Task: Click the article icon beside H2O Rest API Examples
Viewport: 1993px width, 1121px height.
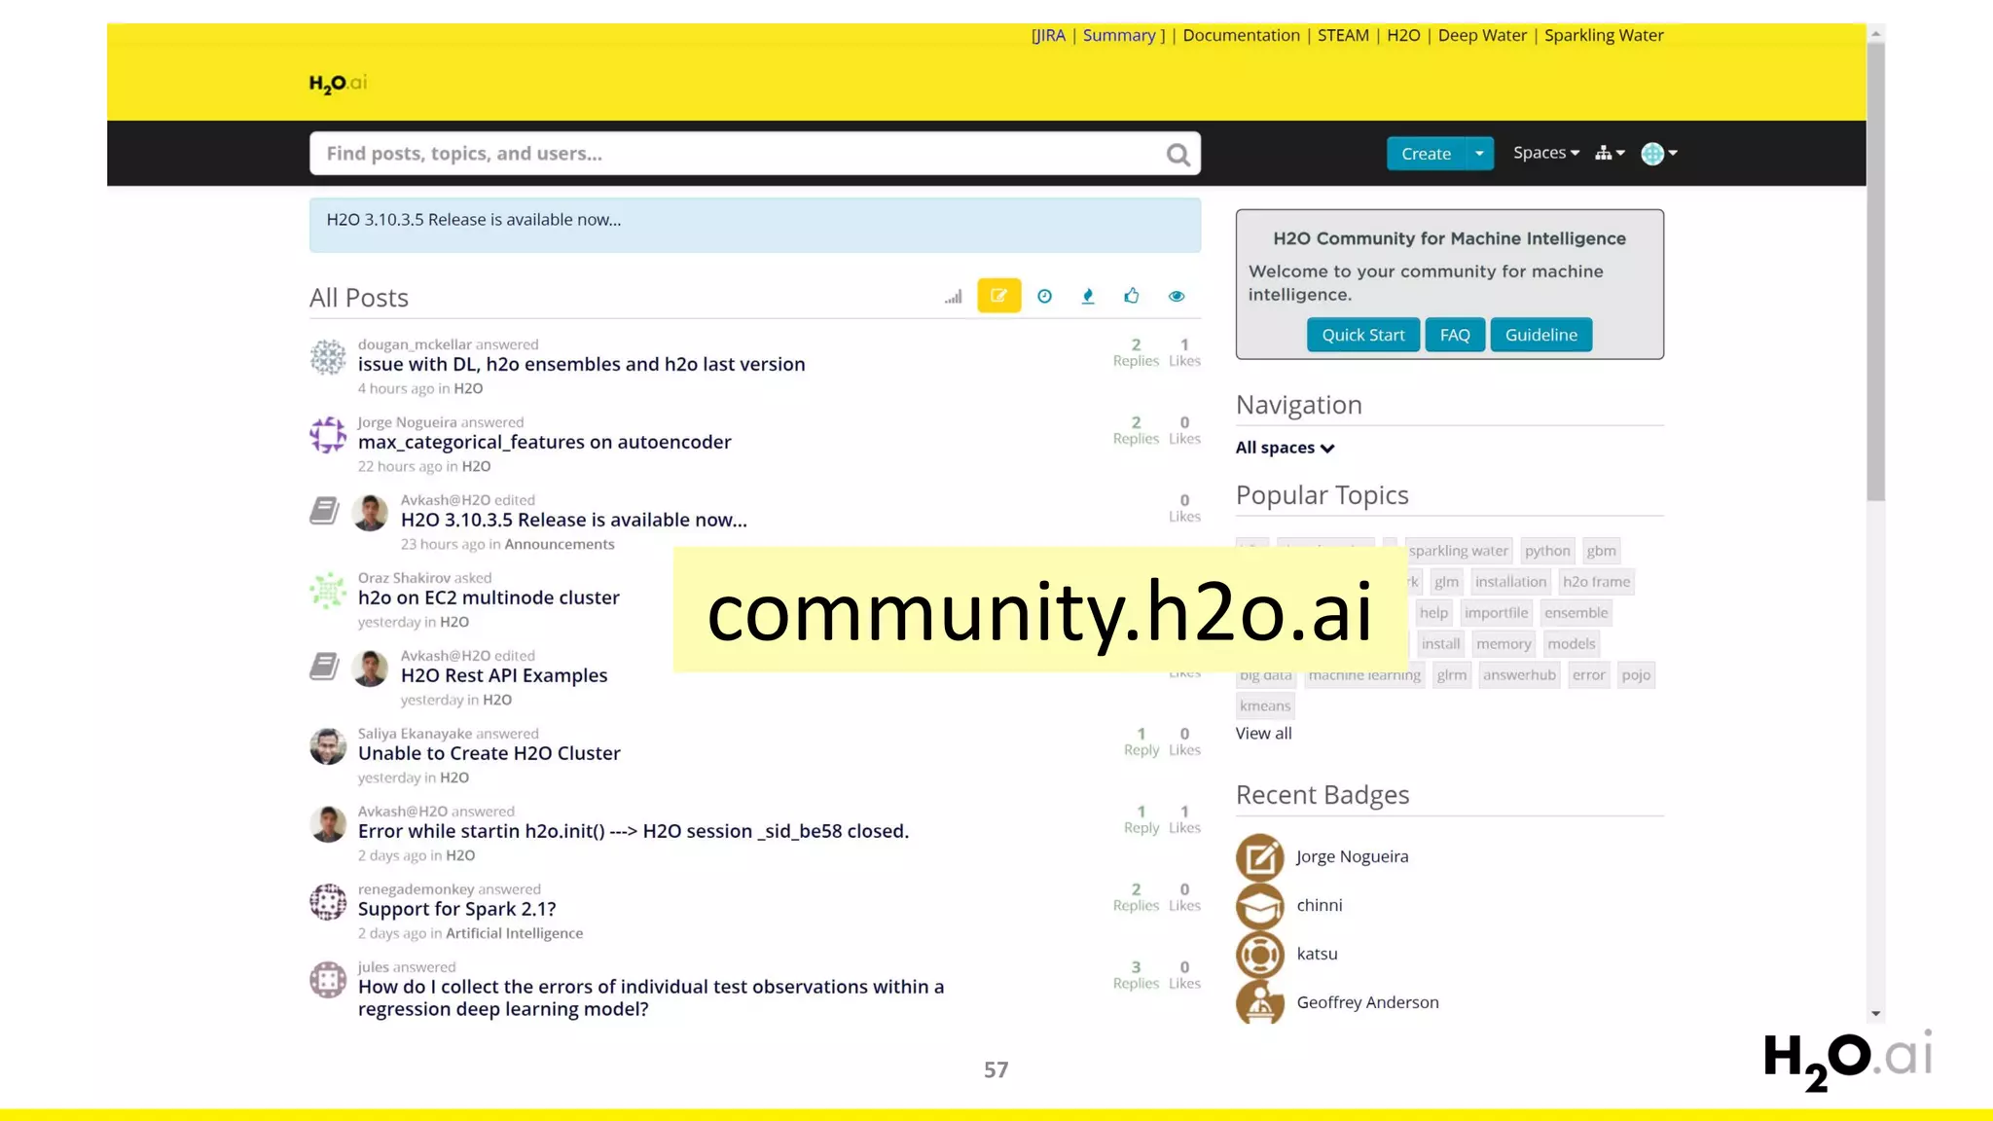Action: (x=324, y=667)
